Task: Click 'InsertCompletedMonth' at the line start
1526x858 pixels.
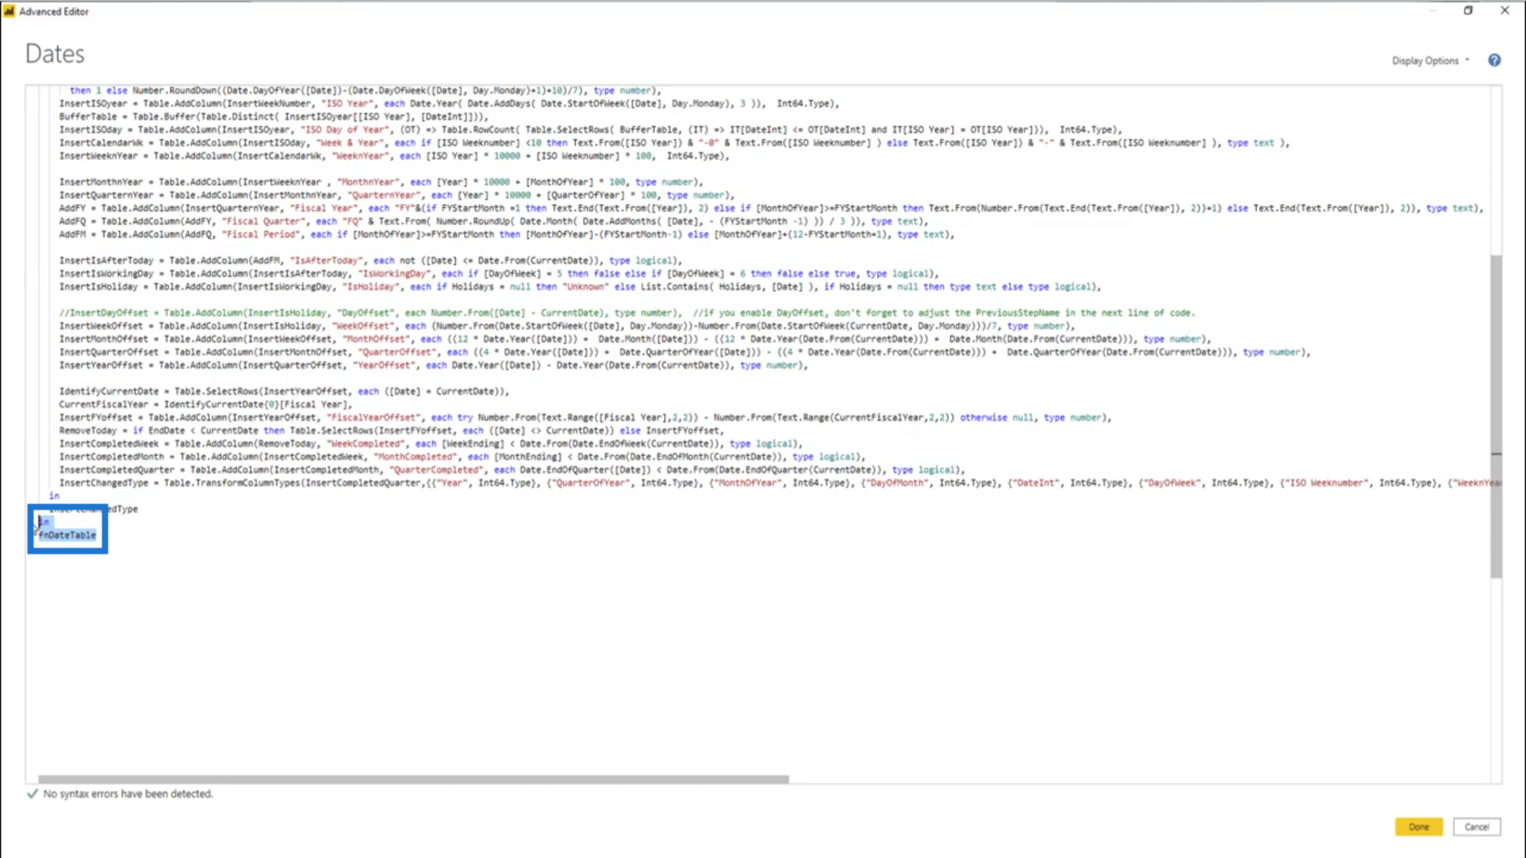Action: point(112,457)
